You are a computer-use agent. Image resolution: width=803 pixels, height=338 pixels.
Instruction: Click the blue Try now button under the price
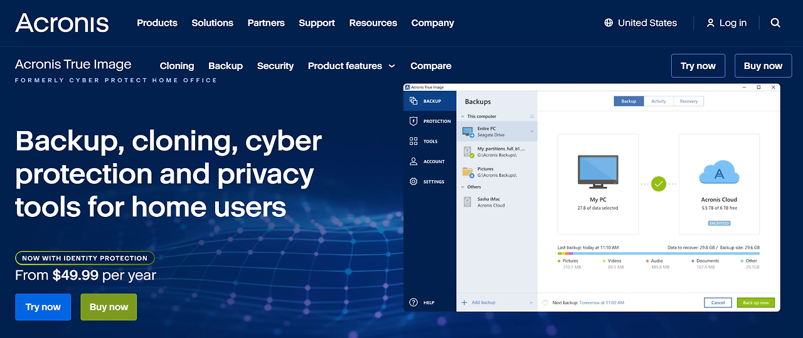(43, 307)
